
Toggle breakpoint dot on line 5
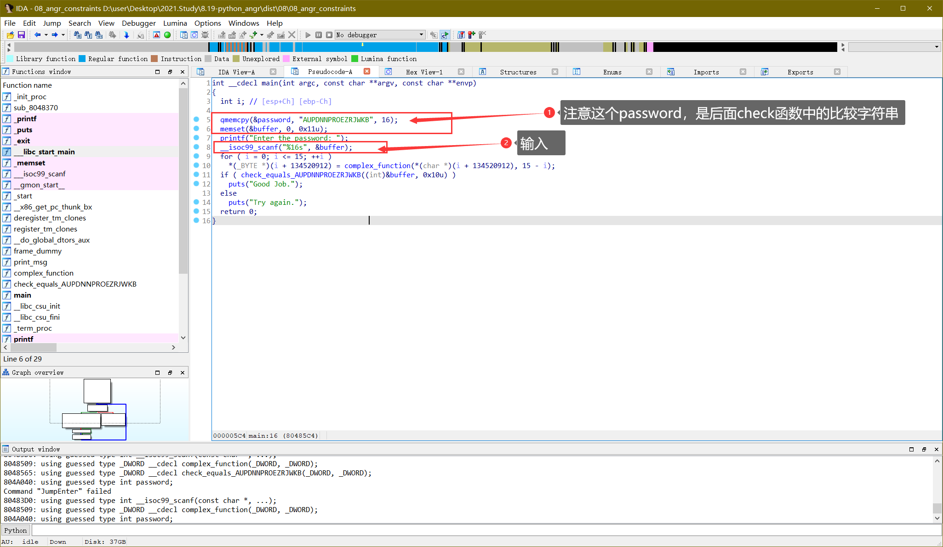[196, 119]
